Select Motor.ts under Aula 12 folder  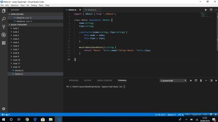point(35,74)
